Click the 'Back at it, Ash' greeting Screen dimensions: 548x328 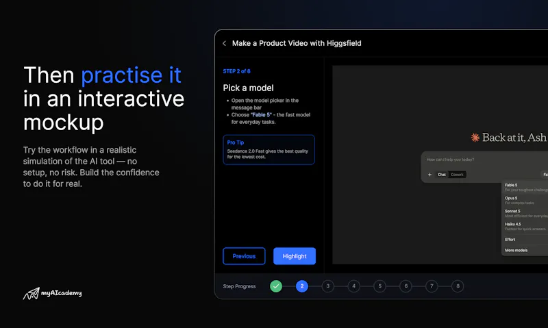click(x=514, y=138)
